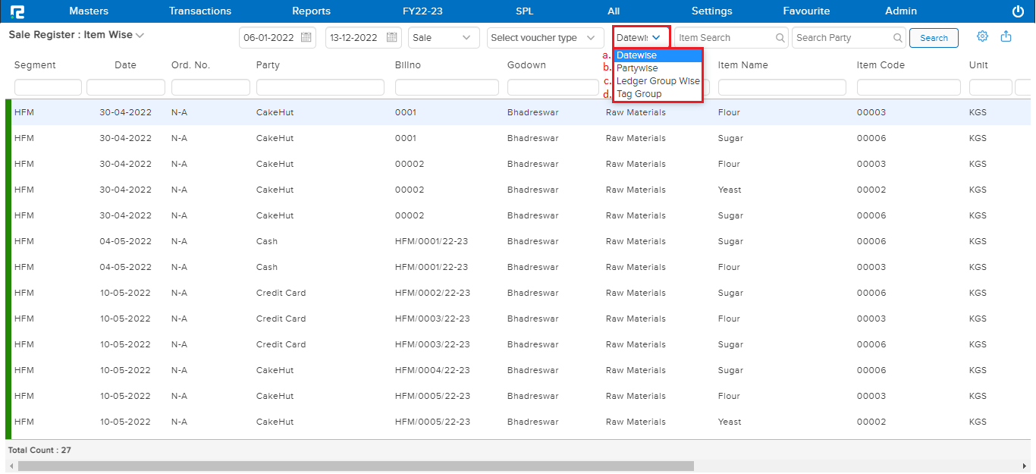Open the Reports menu
The height and width of the screenshot is (474, 1036).
point(311,11)
